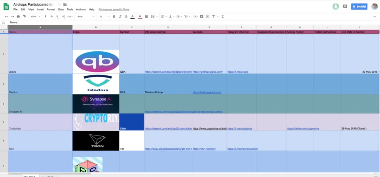This screenshot has height=177, width=380.
Task: Increase decimal places icon
Action: [63, 17]
